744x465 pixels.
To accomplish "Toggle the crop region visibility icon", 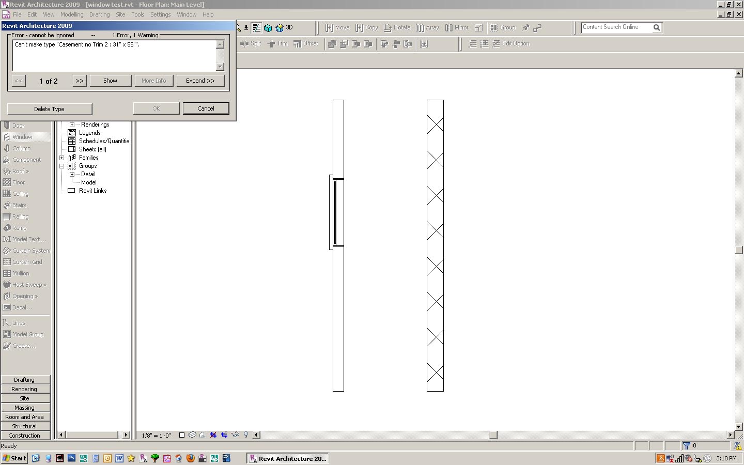I will point(224,435).
